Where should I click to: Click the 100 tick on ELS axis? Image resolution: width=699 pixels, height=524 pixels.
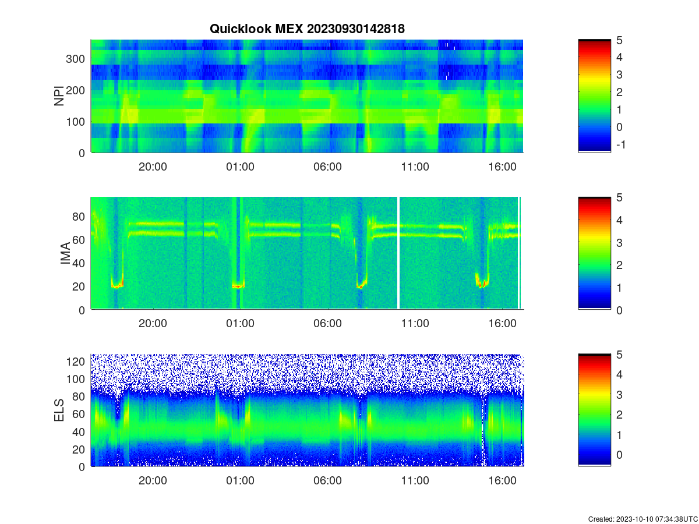tap(77, 379)
